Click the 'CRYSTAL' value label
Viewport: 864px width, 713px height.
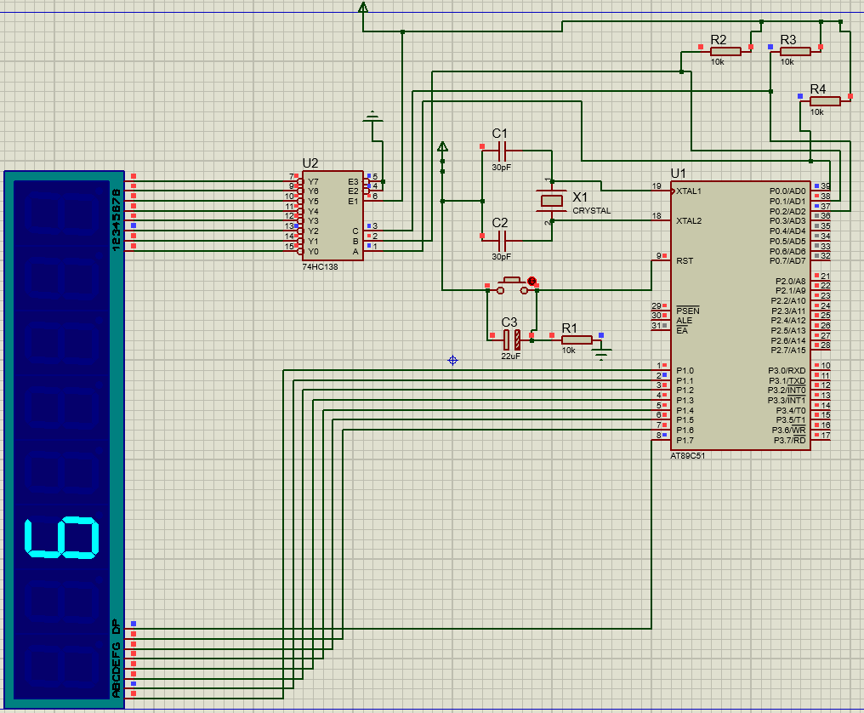click(591, 211)
